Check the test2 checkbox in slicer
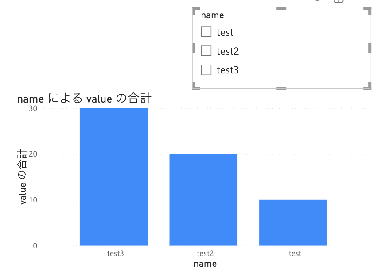The width and height of the screenshot is (381, 275). tap(206, 50)
